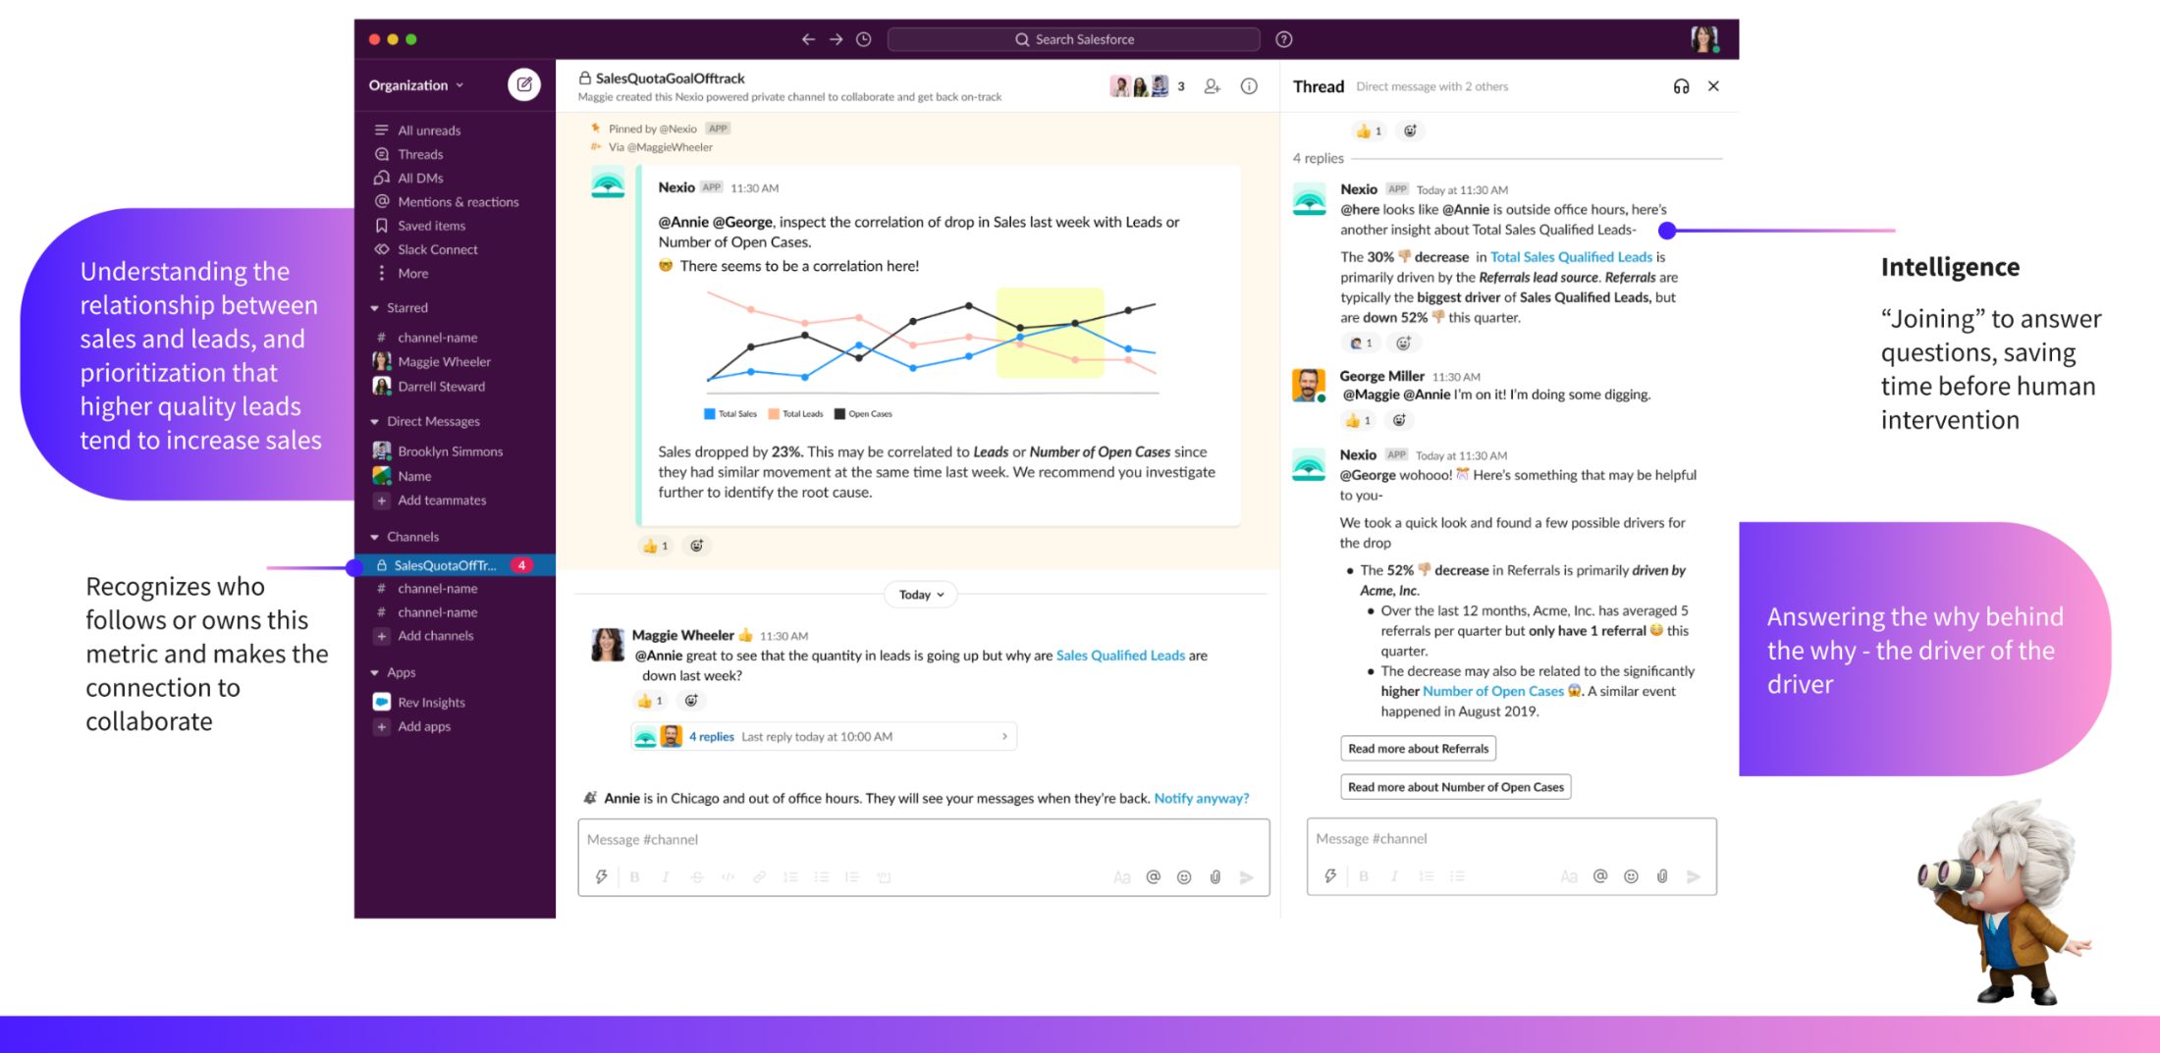Add reaction to George Miller's reply
The image size is (2160, 1053).
click(x=1399, y=420)
